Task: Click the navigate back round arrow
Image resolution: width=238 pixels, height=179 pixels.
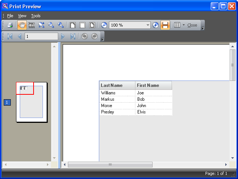Action: [84, 36]
